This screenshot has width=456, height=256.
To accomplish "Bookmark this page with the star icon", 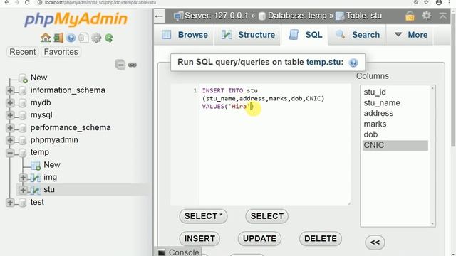I will pos(426,2).
